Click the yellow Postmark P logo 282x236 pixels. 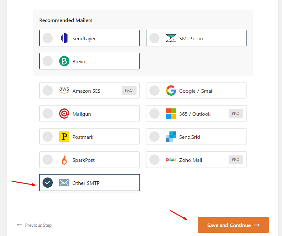(x=64, y=137)
